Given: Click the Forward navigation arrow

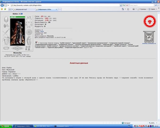Looking at the screenshot, I should click(x=6, y=5).
